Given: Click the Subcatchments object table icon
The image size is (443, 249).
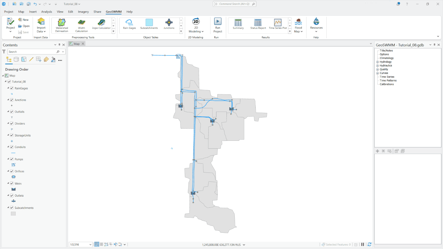Looking at the screenshot, I should tap(149, 25).
